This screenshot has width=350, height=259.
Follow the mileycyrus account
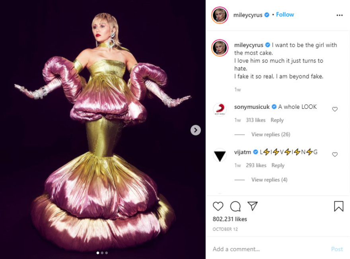click(x=285, y=15)
